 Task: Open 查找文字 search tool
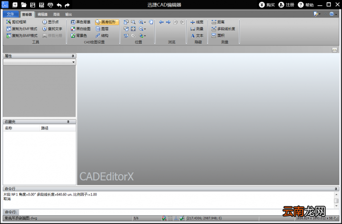tap(52, 29)
